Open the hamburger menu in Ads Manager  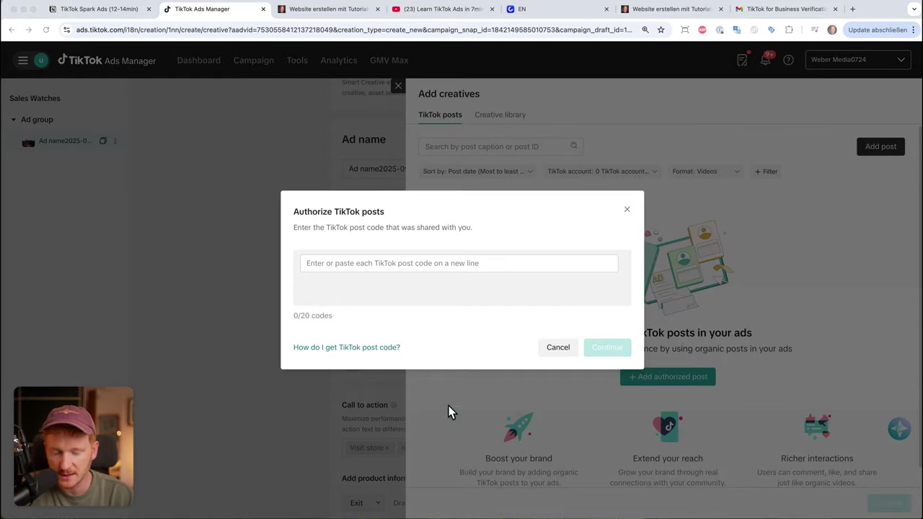(23, 60)
